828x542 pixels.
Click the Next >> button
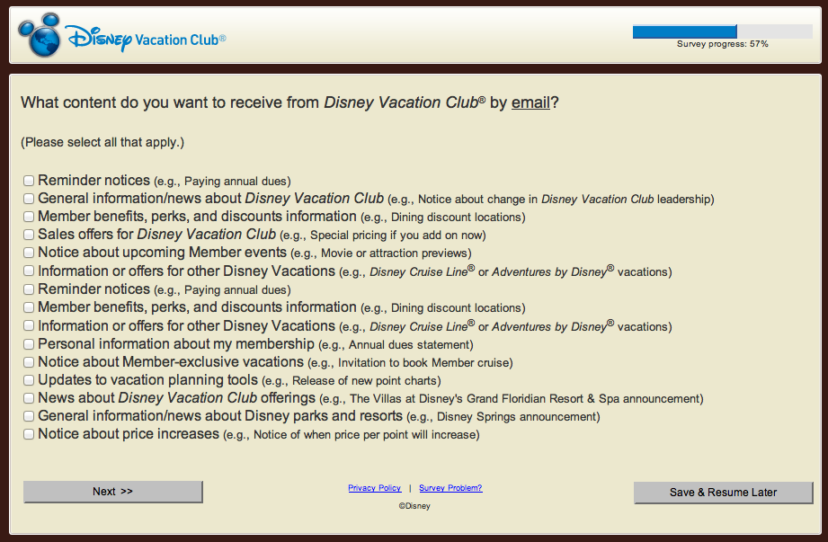113,492
